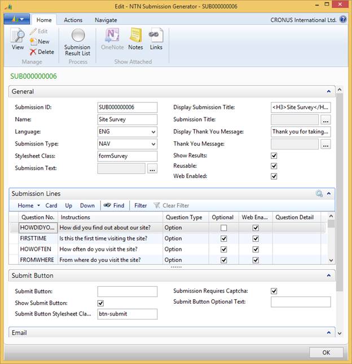The width and height of the screenshot is (352, 364).
Task: Check Optional for the HOWDIDYO... question line
Action: click(x=224, y=228)
